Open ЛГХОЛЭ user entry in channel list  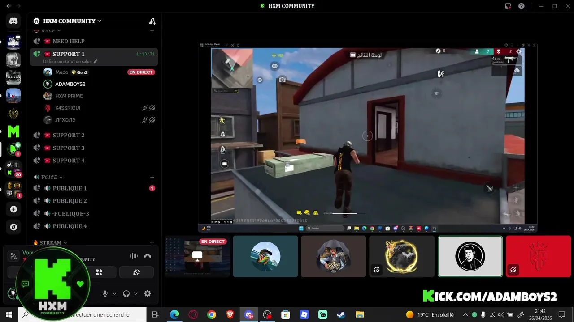click(x=99, y=120)
